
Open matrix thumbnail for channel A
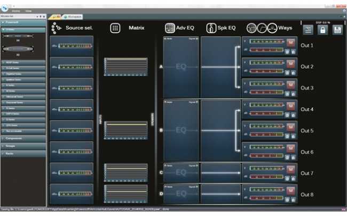coord(125,67)
